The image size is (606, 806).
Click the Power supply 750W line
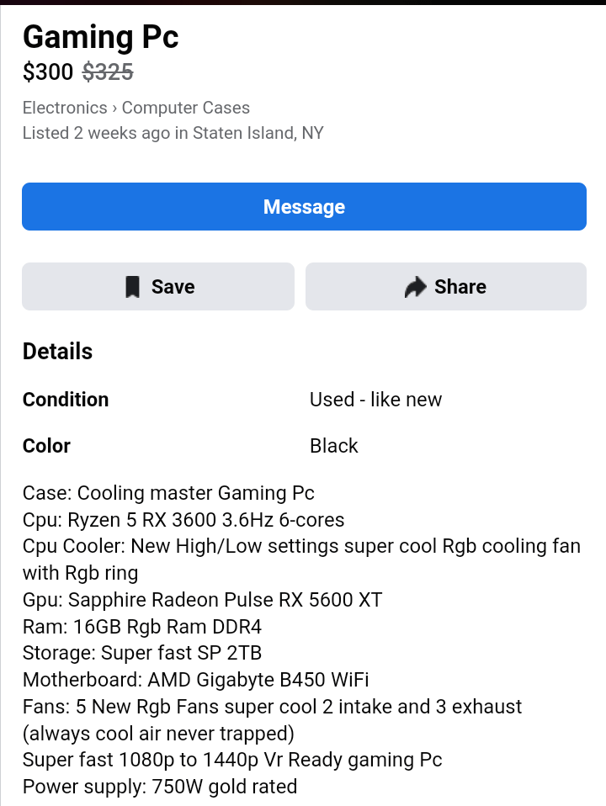[x=160, y=787]
